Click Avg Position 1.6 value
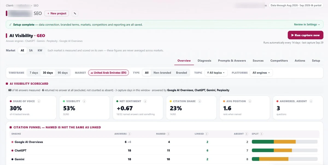Image resolution: width=328 pixels, height=165 pixels. [227, 108]
